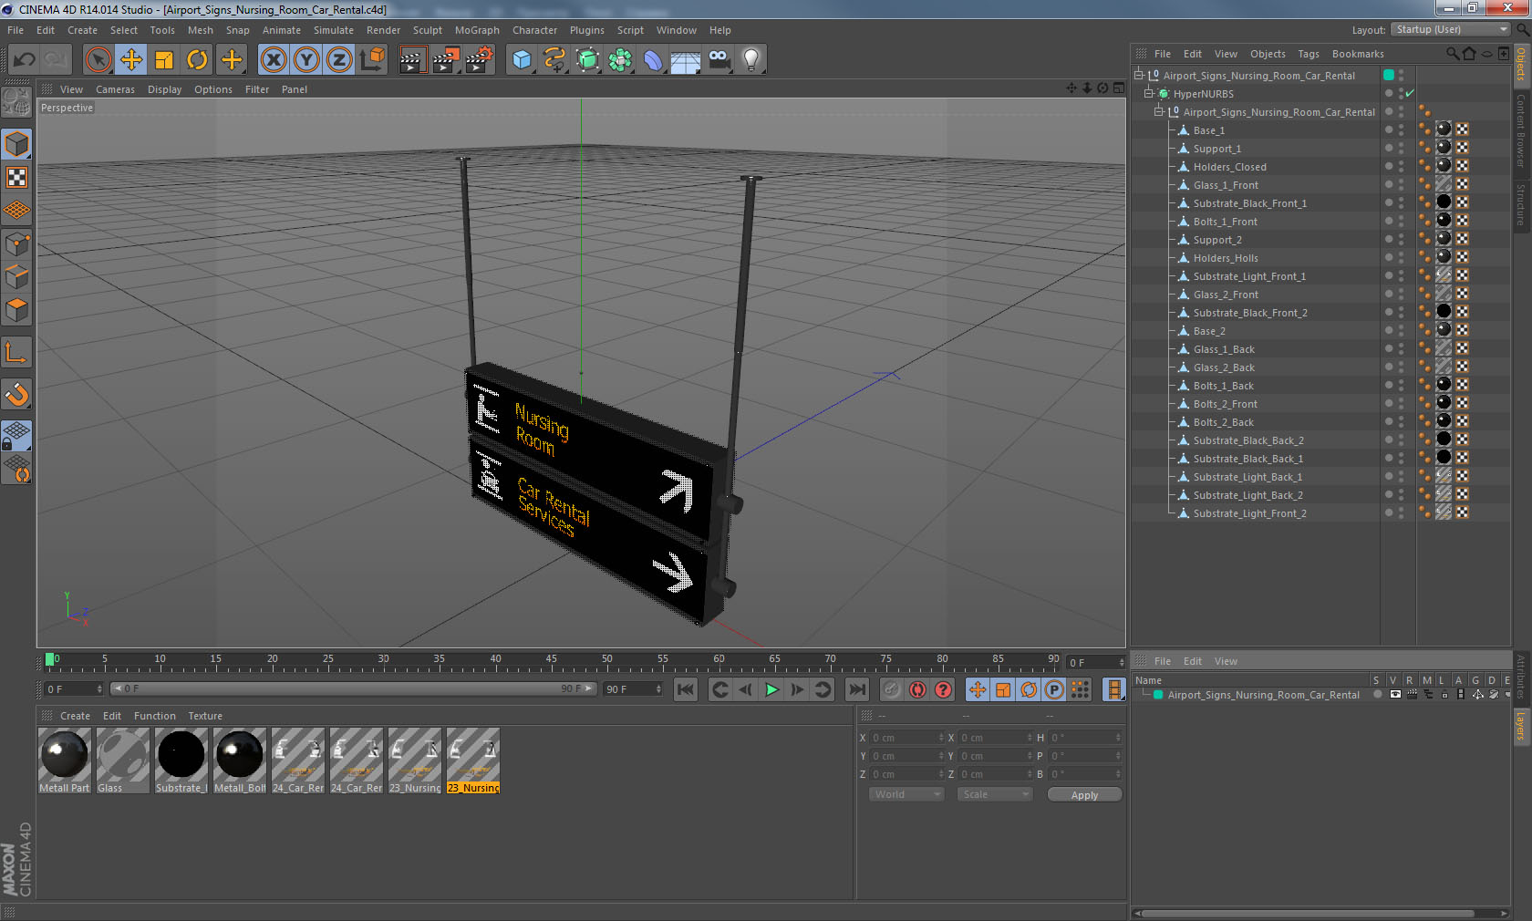1532x921 pixels.
Task: Toggle Autokeying button
Action: point(917,689)
